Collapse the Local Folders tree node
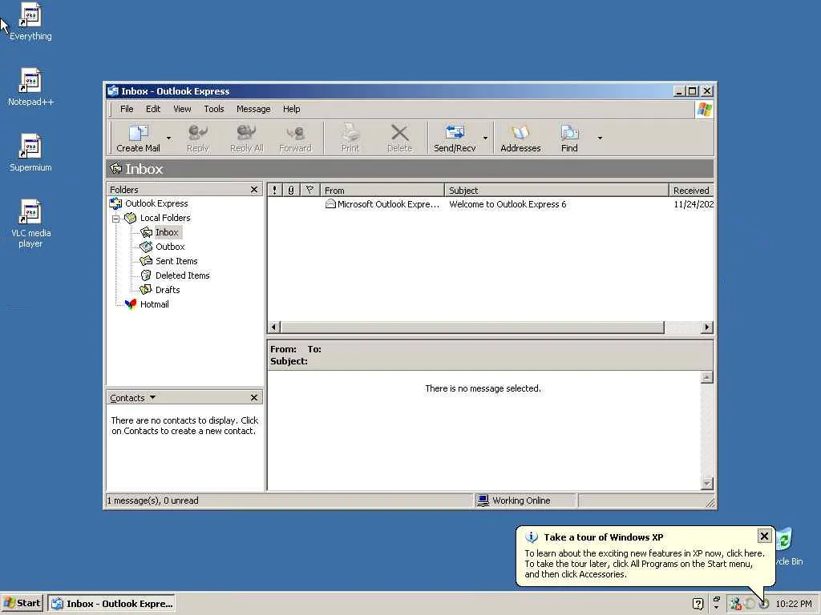821x615 pixels. tap(116, 219)
